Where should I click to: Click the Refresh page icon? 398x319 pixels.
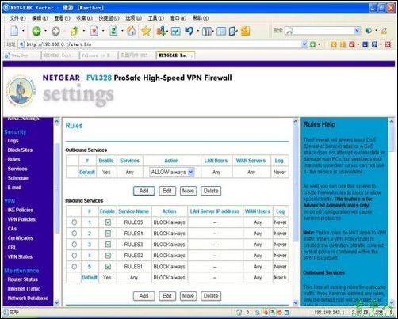(113, 31)
